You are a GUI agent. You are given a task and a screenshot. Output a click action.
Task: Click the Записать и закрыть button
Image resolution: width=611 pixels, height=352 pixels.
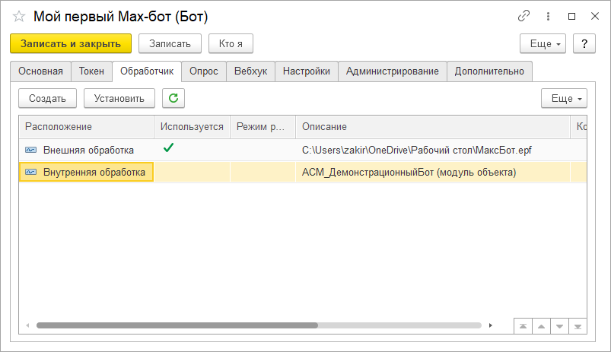pyautogui.click(x=71, y=43)
